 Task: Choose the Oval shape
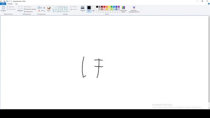pyautogui.click(x=58, y=7)
